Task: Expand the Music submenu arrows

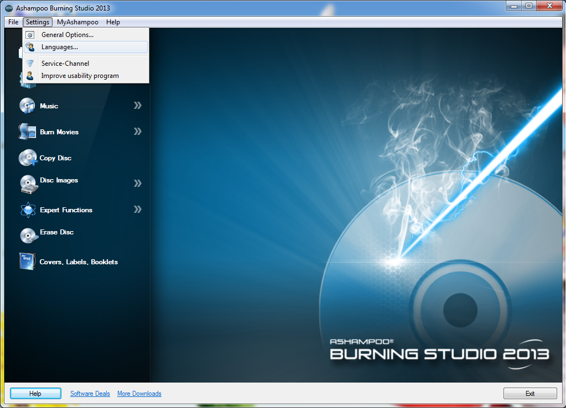Action: pyautogui.click(x=138, y=106)
